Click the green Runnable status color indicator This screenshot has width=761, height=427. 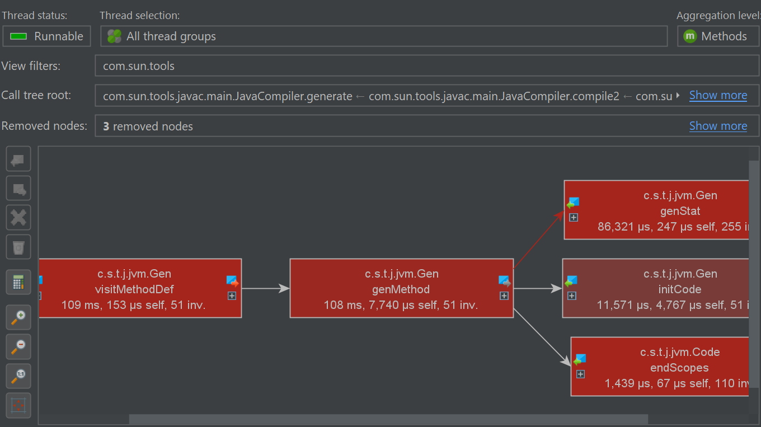[x=18, y=36]
